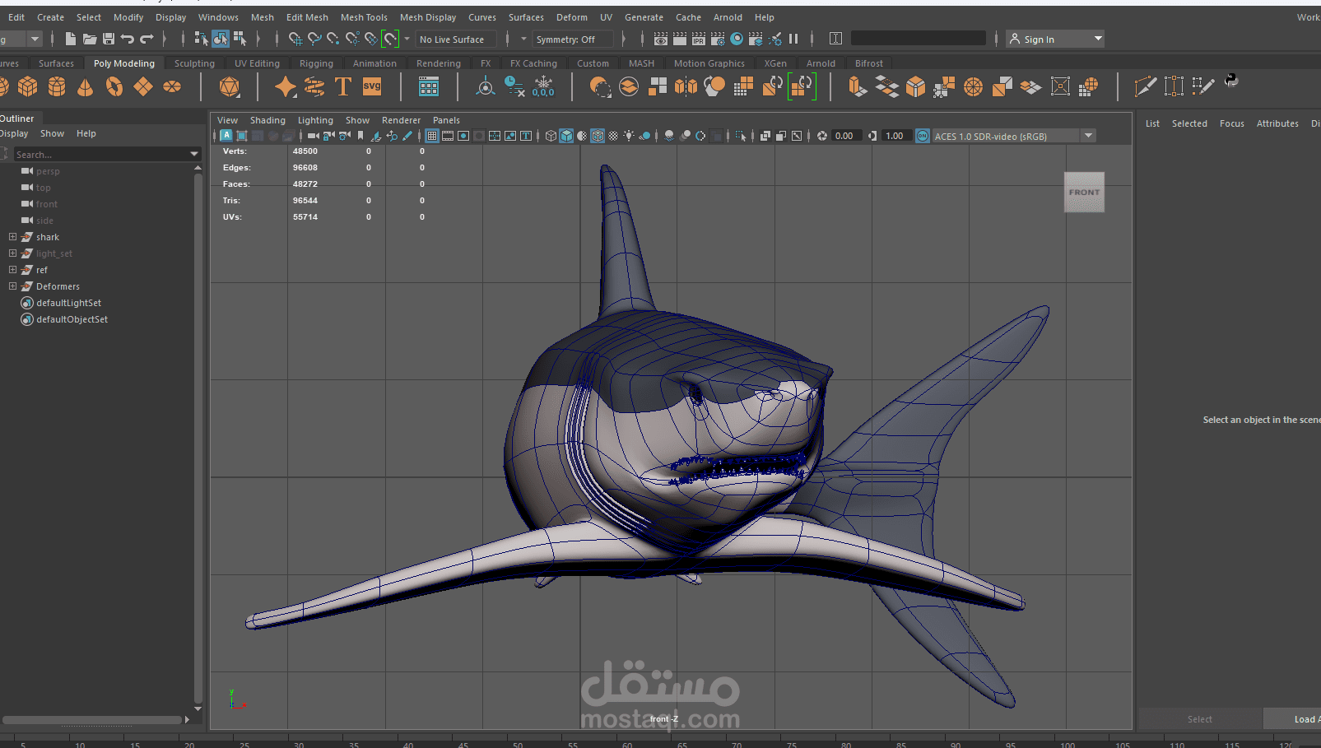Click the Undo arrow icon
This screenshot has width=1321, height=748.
coord(128,39)
